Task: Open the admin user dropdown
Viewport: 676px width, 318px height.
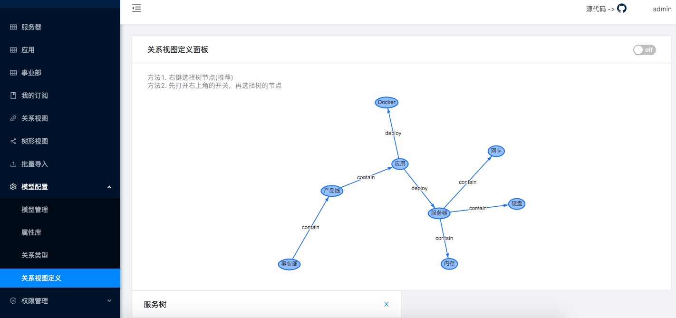Action: (x=662, y=9)
